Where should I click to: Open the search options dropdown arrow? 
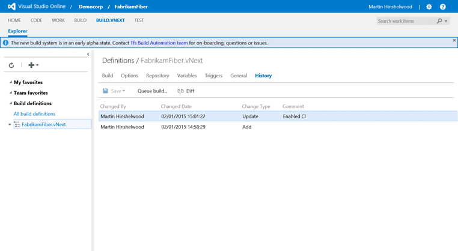446,21
